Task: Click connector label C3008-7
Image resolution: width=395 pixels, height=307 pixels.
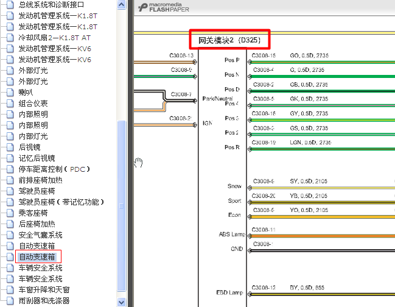Action: [x=181, y=94]
